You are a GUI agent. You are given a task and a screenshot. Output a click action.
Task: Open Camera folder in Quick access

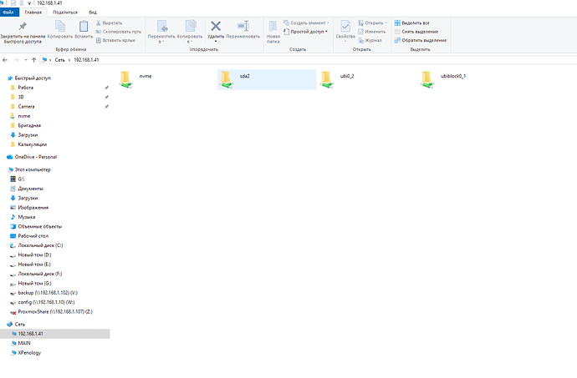click(26, 107)
